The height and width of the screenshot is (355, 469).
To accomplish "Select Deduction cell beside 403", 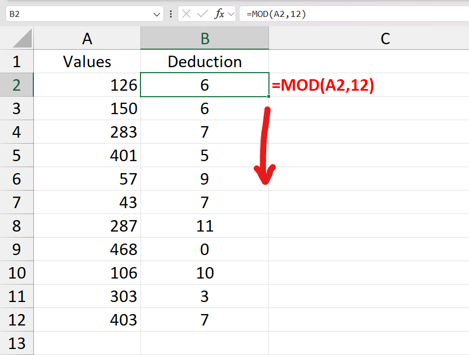I will coord(204,319).
